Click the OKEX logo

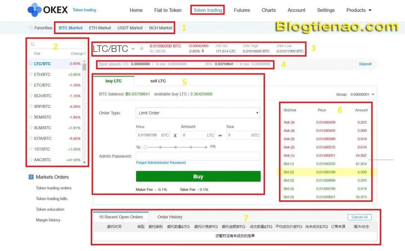(x=48, y=10)
